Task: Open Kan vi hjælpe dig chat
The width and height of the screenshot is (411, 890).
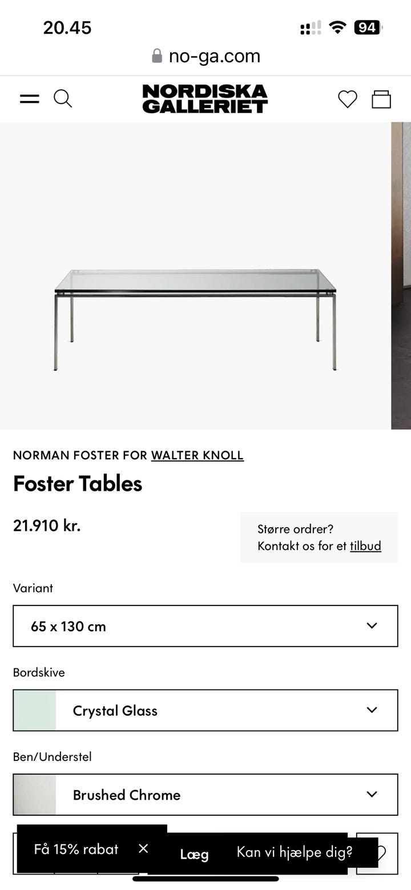Action: [x=295, y=852]
